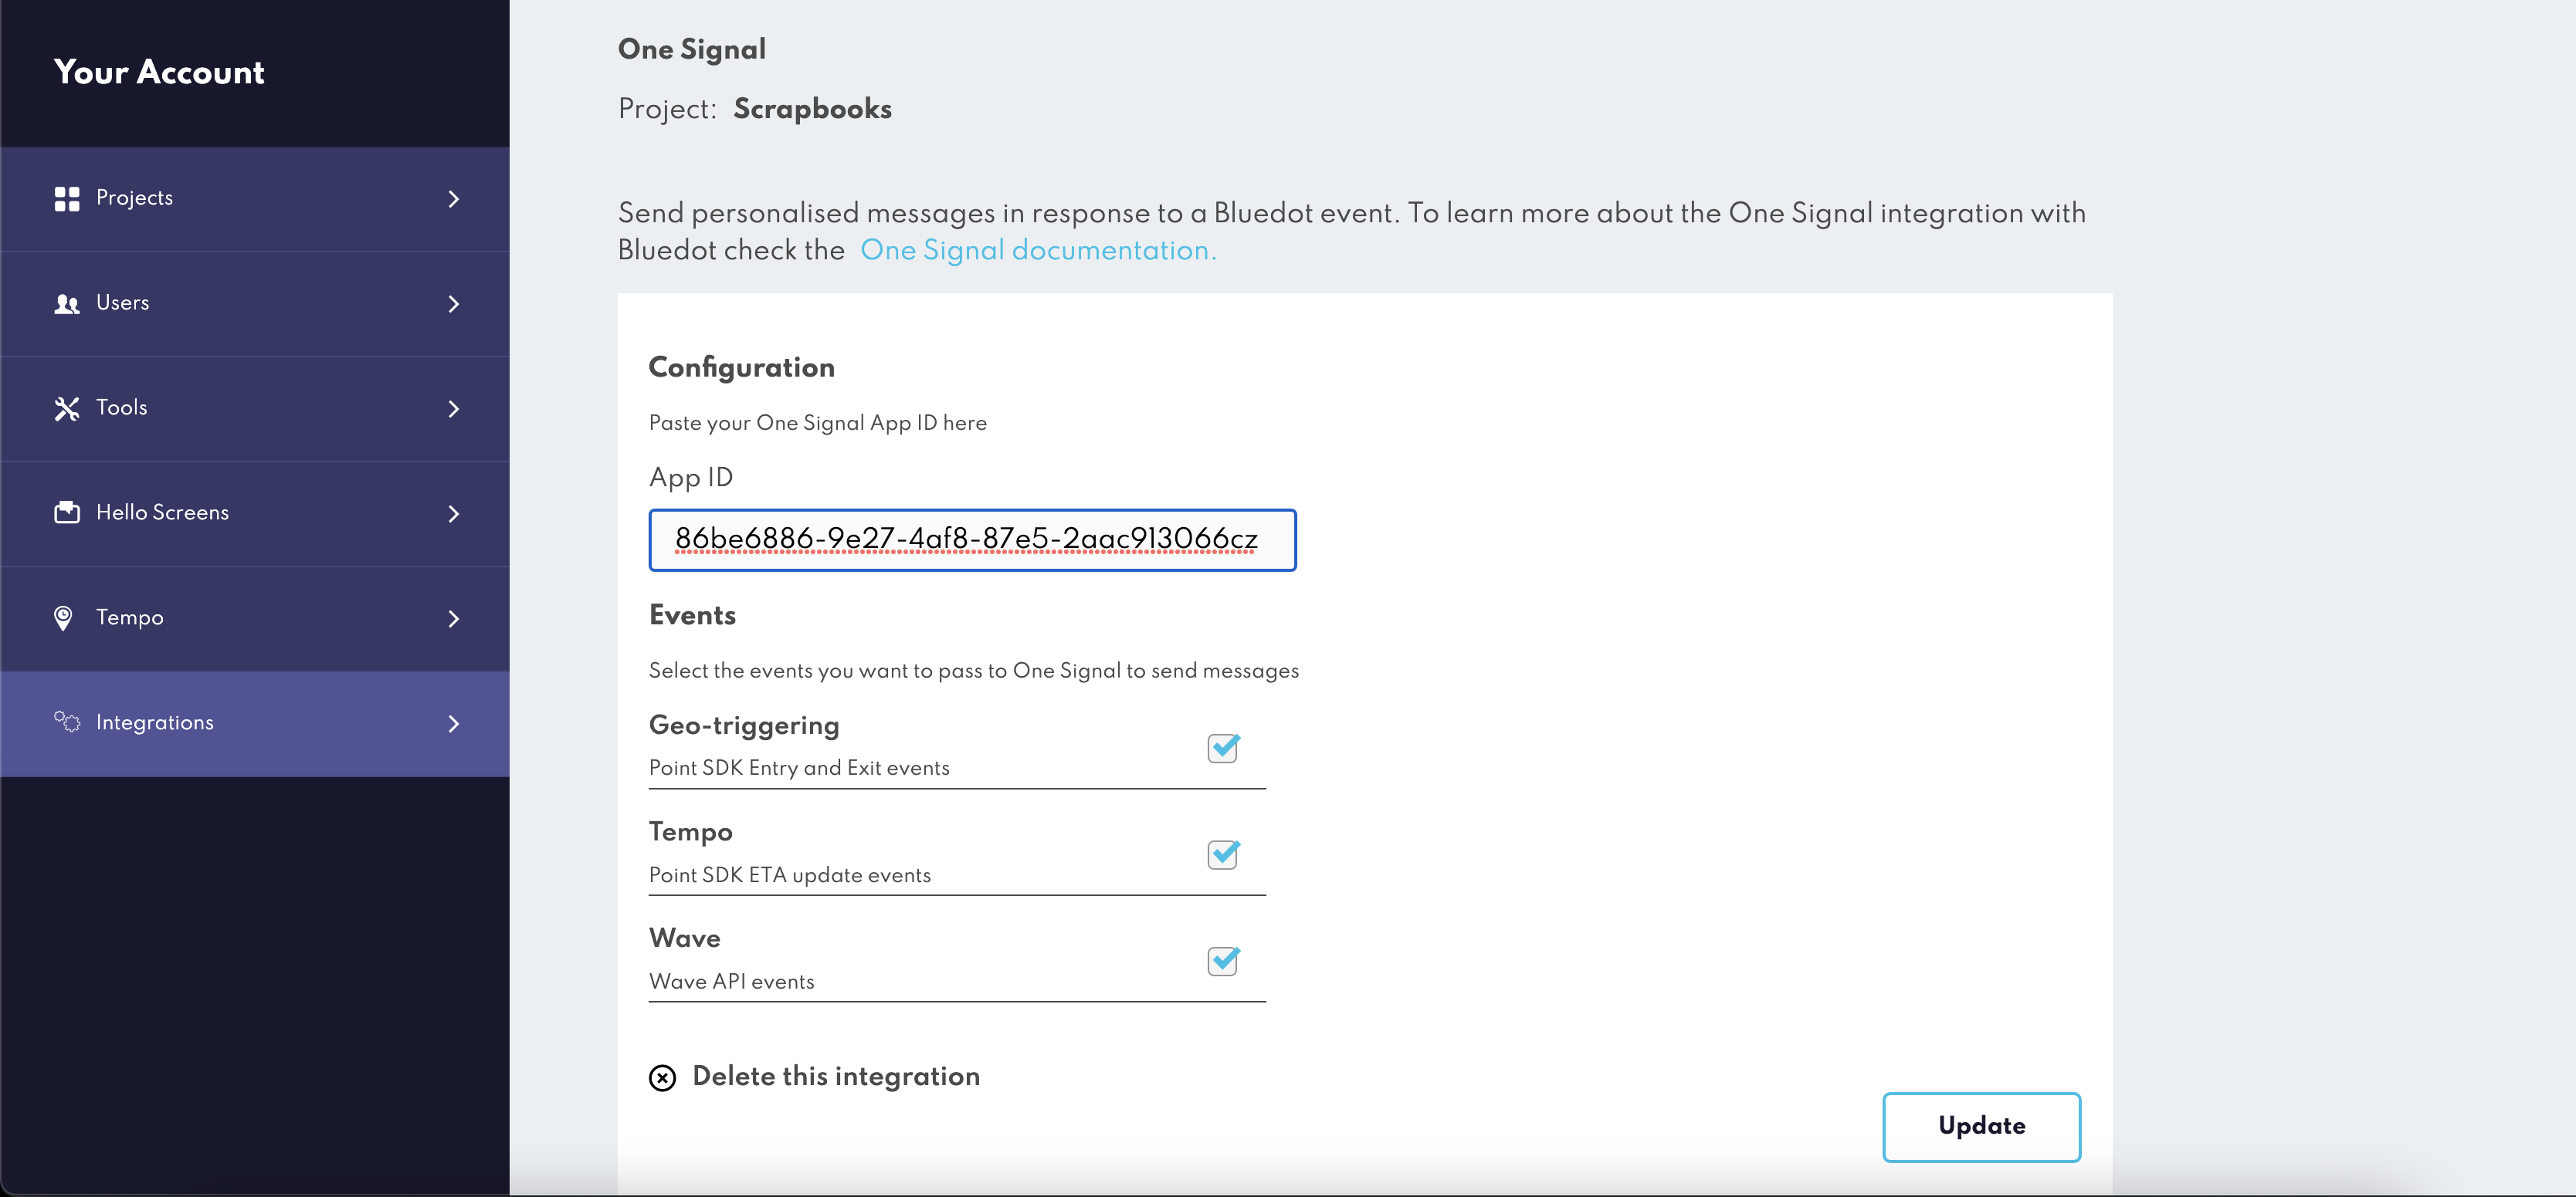The height and width of the screenshot is (1197, 2576).
Task: Expand the Tempo sidebar chevron arrow
Action: [x=454, y=618]
